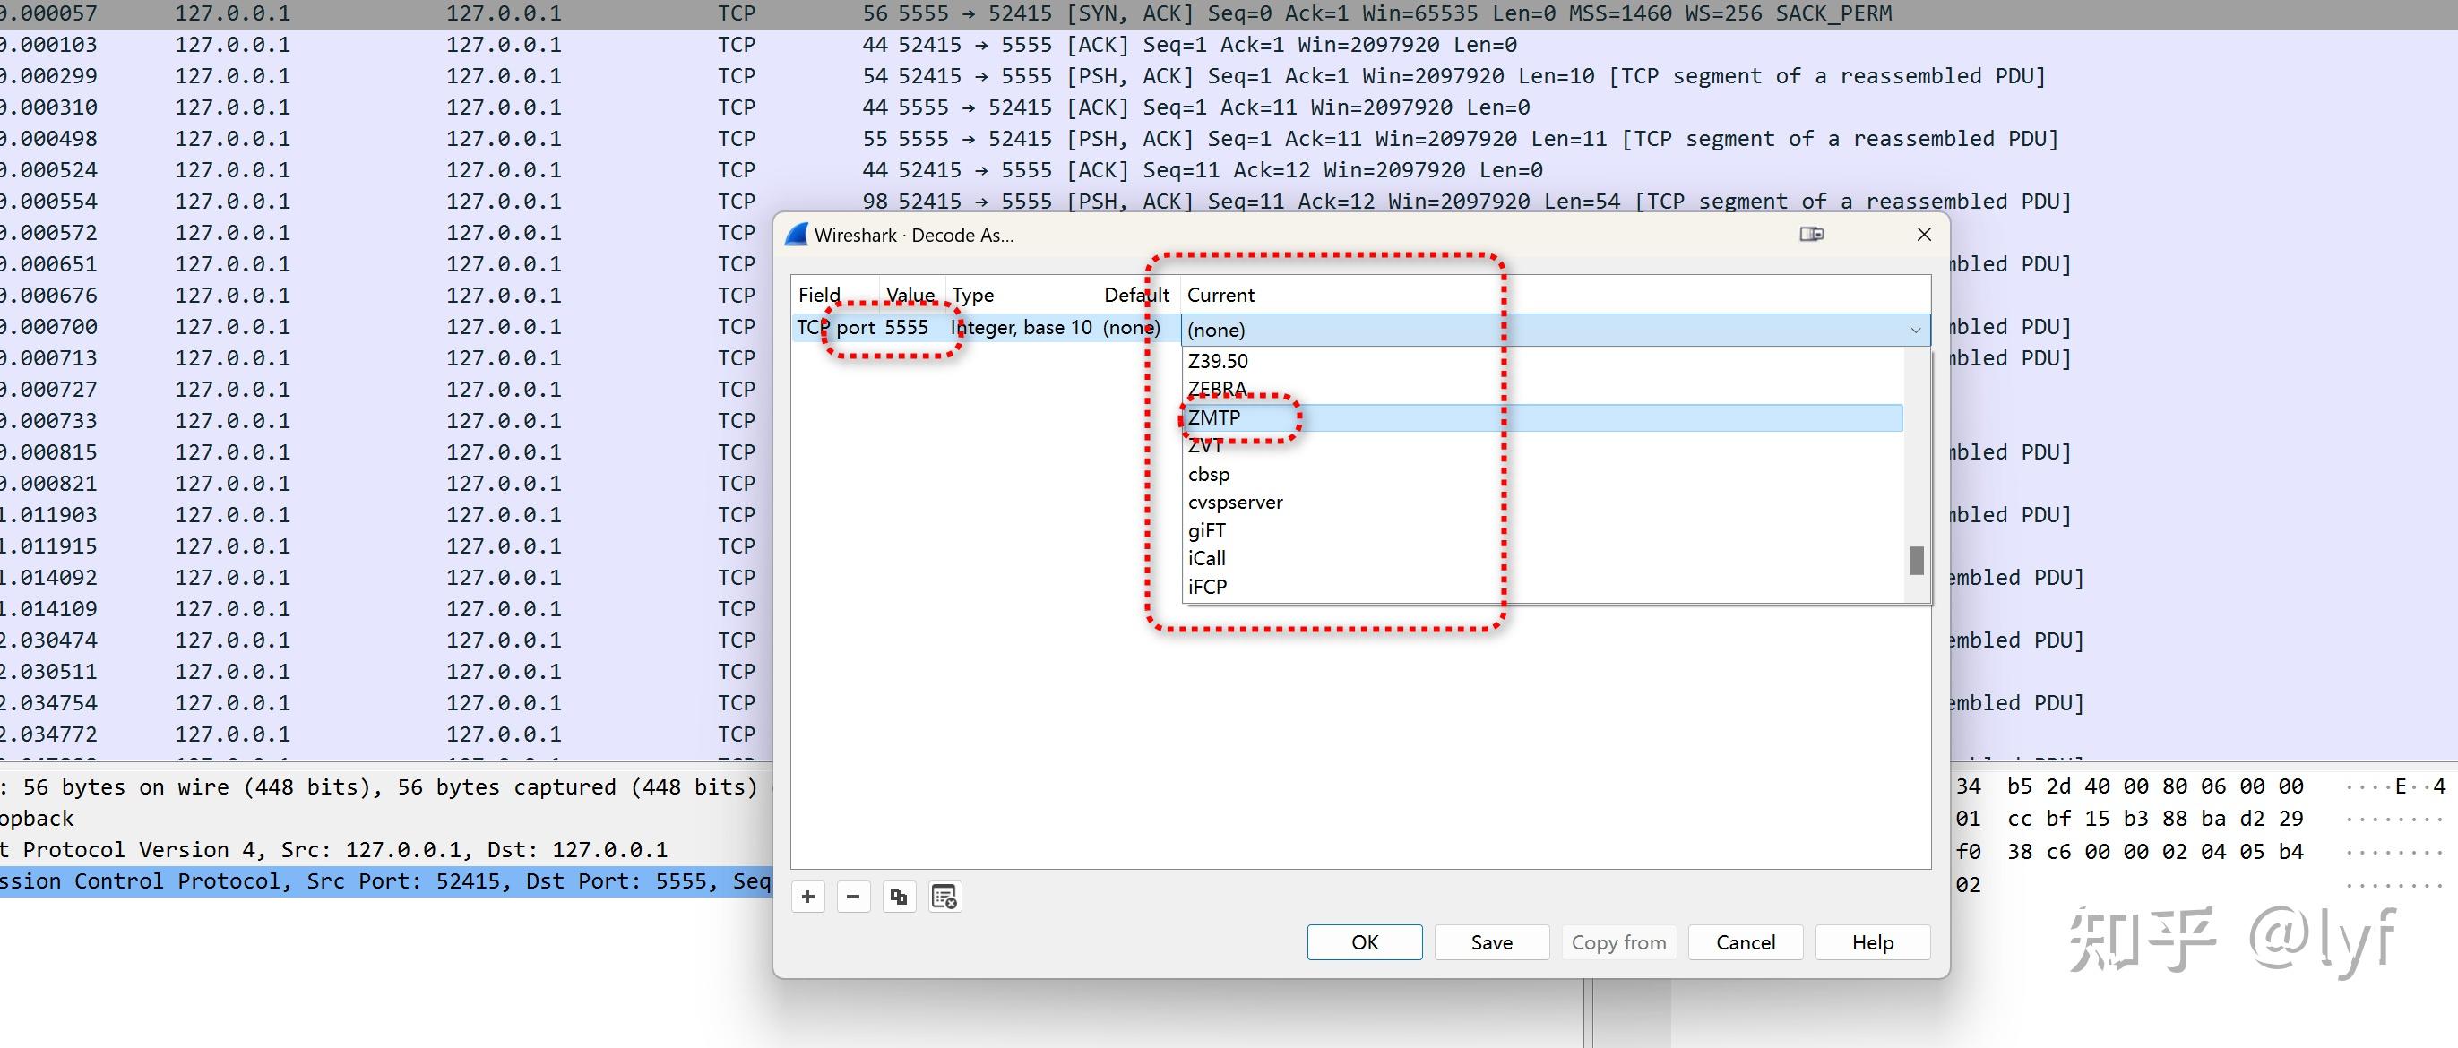
Task: Click the 5555 value cell
Action: (x=906, y=328)
